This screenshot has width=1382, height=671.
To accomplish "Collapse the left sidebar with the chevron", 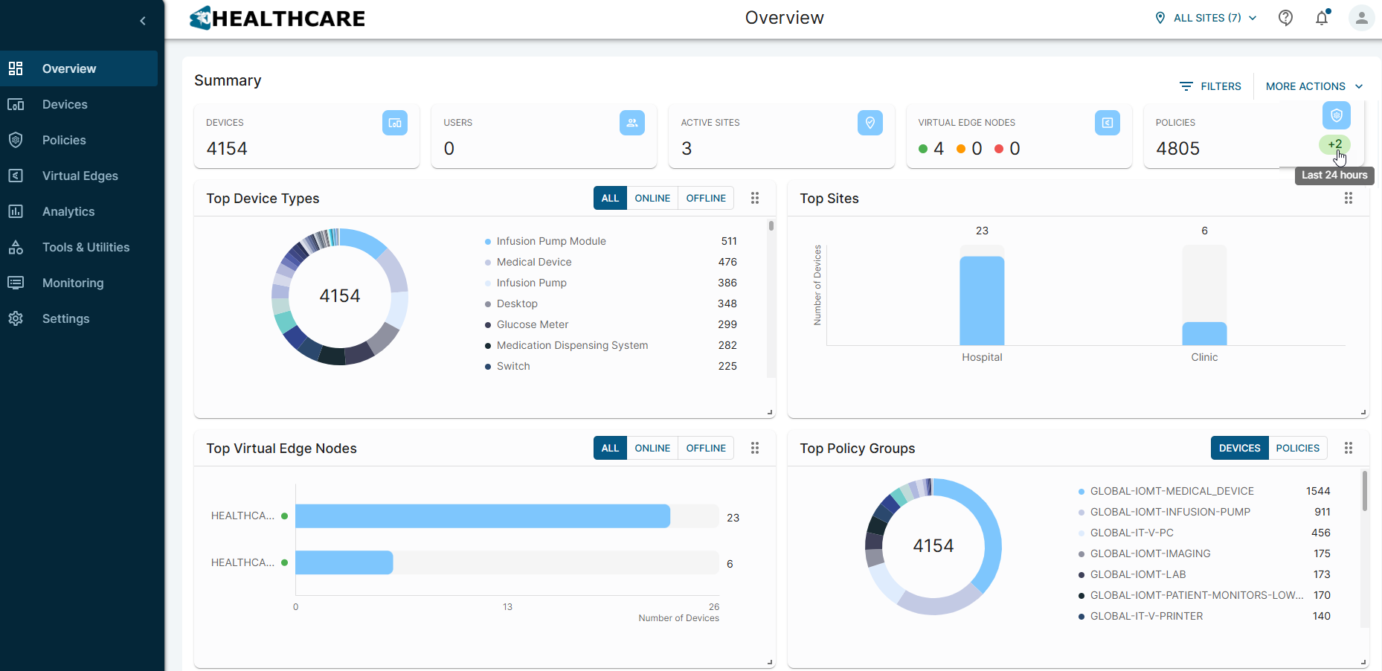I will point(143,21).
